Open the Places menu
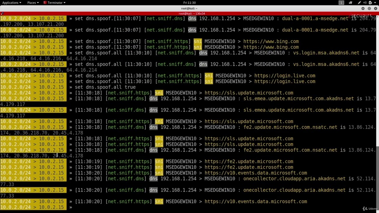Image resolution: width=379 pixels, height=213 pixels. (33, 3)
